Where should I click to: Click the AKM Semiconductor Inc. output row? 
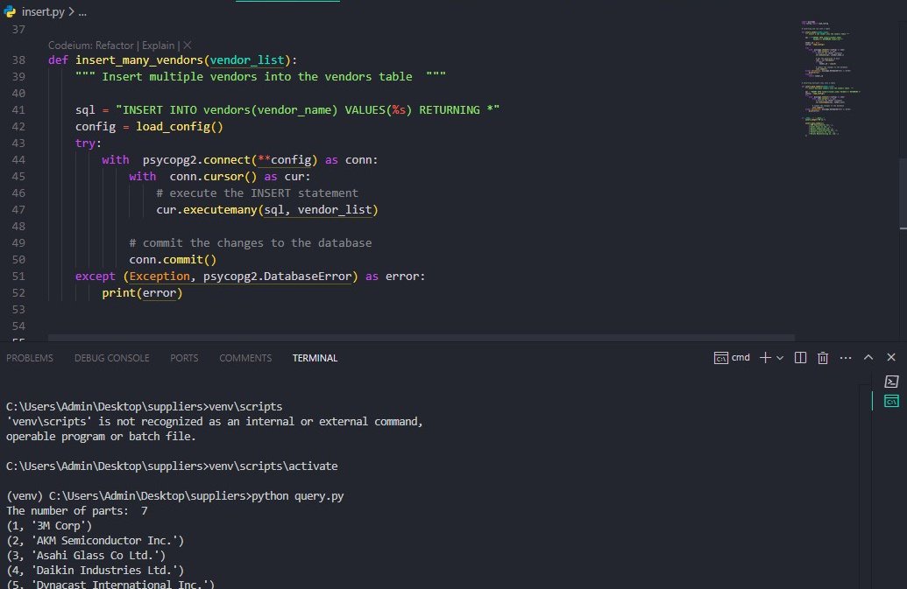pos(95,541)
